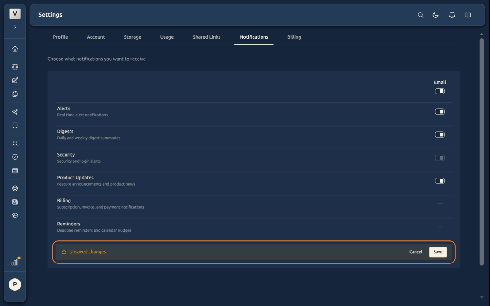Save the notification changes

438,252
